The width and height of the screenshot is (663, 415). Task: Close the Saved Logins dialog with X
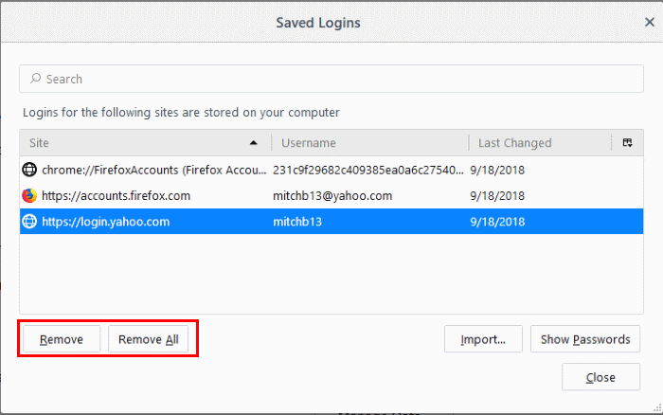tap(650, 22)
